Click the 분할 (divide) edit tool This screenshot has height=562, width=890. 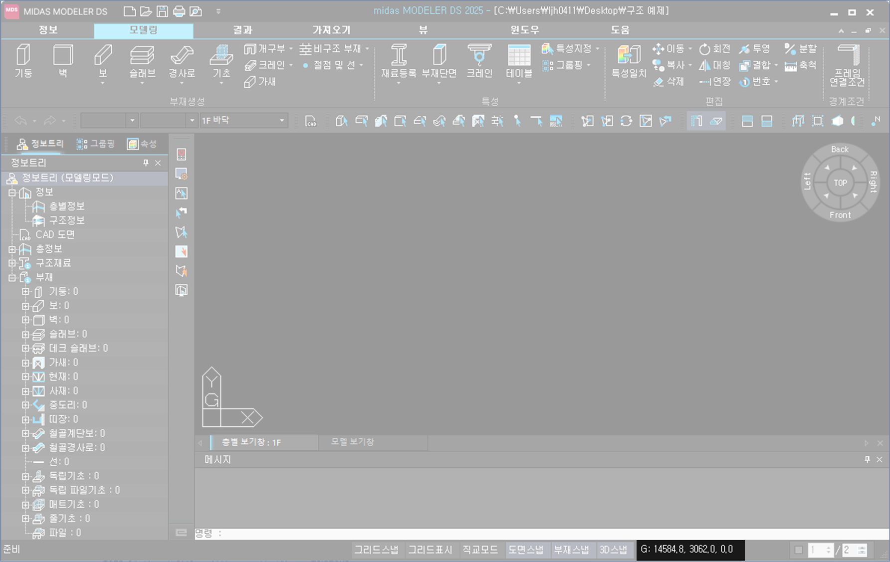[x=800, y=49]
